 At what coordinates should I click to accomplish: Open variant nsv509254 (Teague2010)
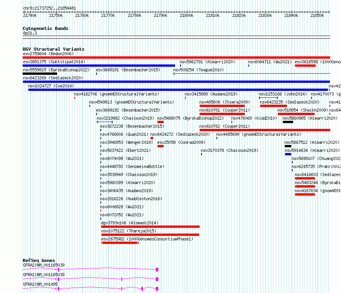198,70
